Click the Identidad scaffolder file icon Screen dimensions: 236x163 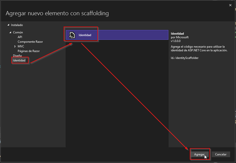(72, 35)
